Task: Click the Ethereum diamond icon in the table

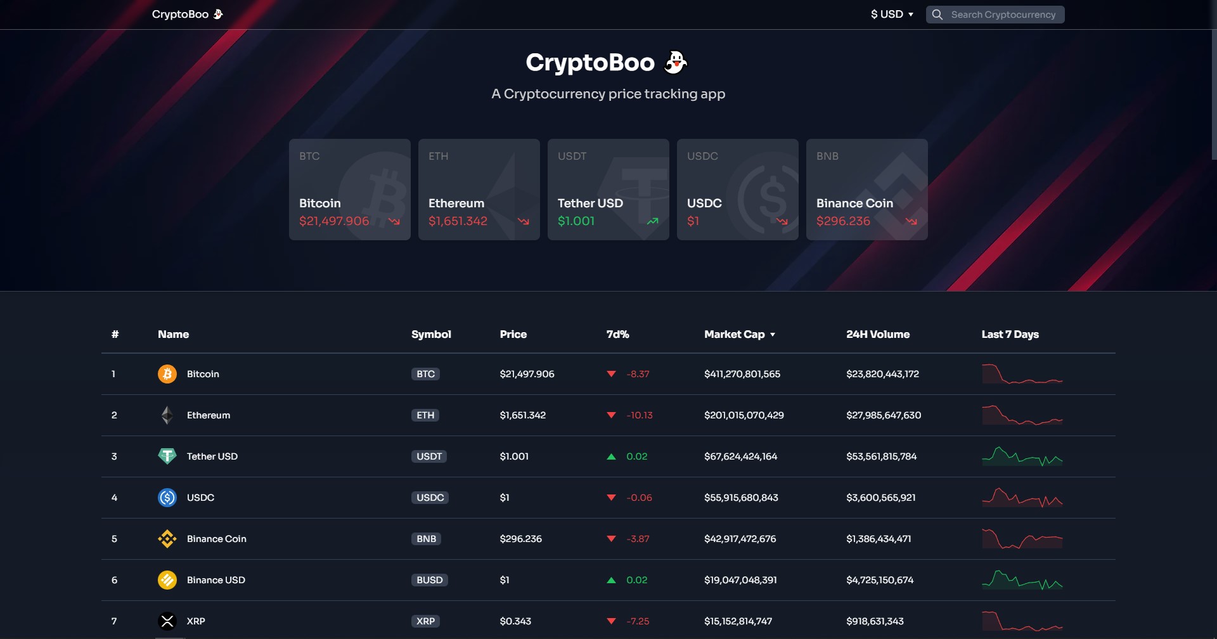Action: click(167, 415)
